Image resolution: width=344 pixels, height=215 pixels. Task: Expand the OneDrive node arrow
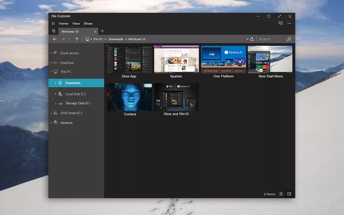51,63
